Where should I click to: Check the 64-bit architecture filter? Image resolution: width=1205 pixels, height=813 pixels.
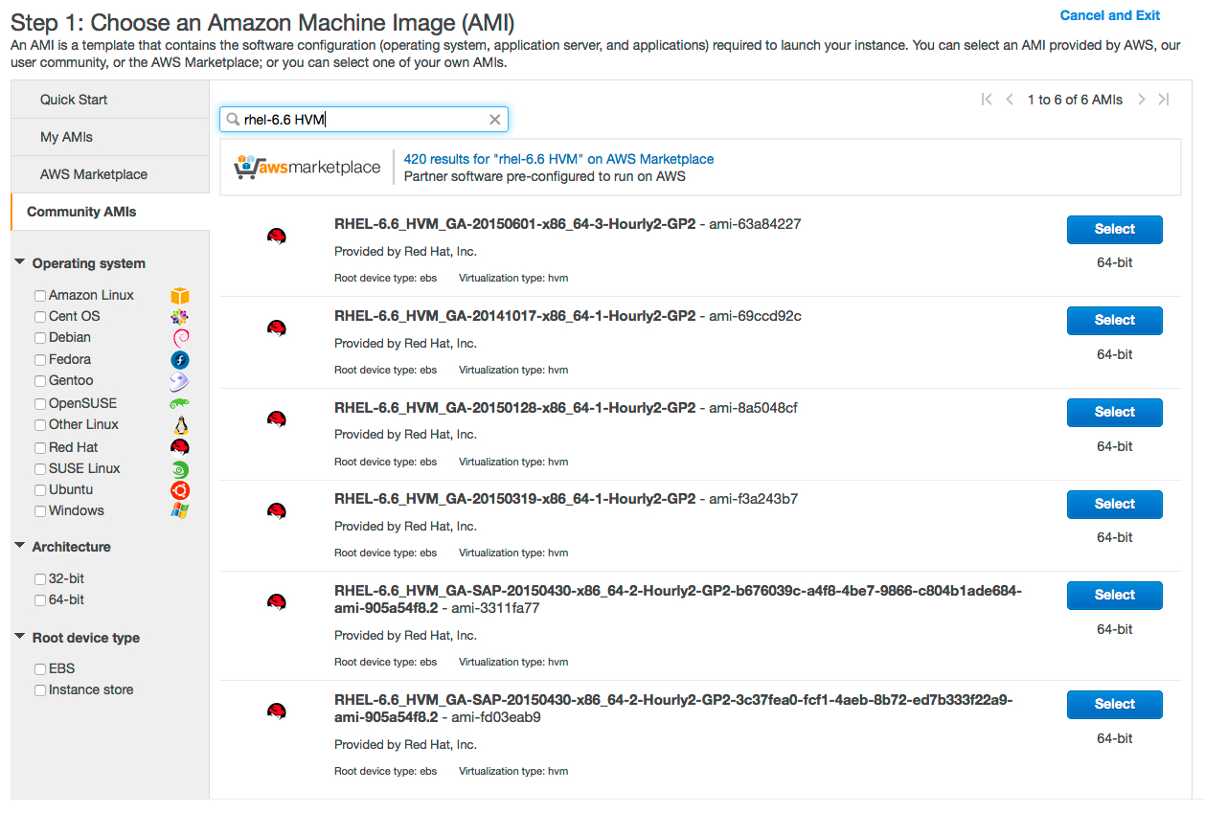(40, 600)
